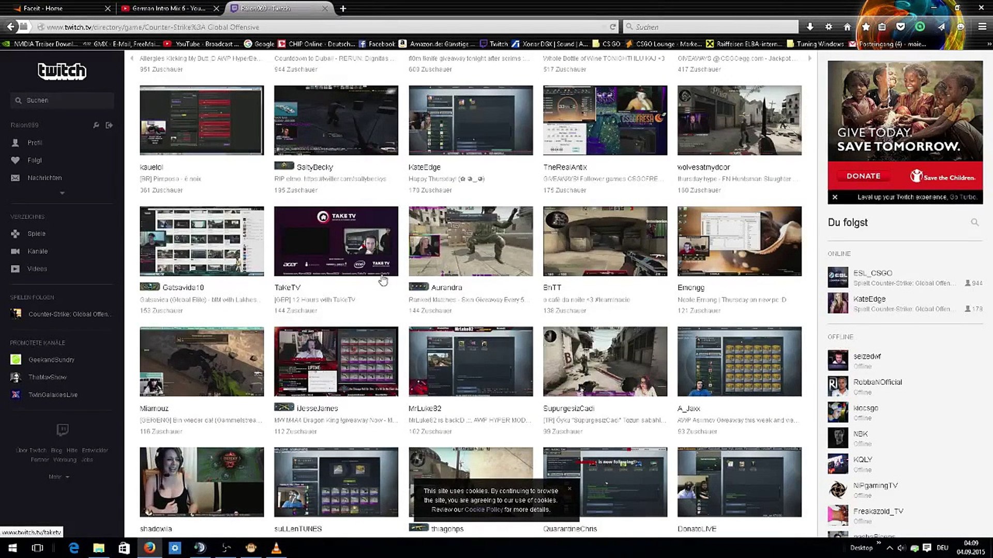Image resolution: width=993 pixels, height=558 pixels.
Task: Expand the Mehr dropdown in sidebar footer
Action: (x=59, y=477)
